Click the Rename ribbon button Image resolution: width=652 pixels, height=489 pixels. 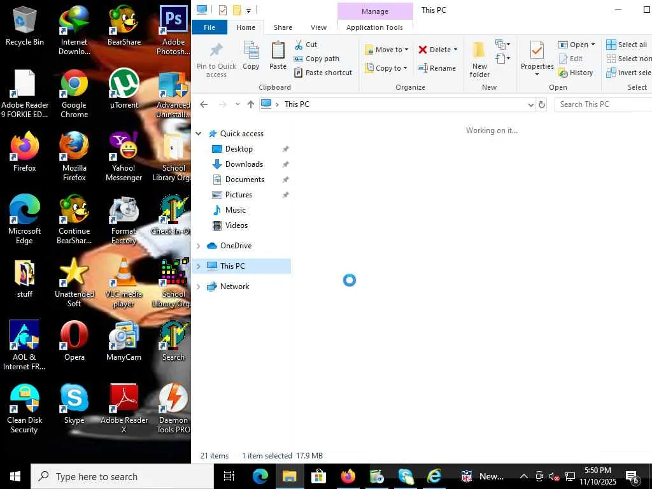(x=437, y=68)
